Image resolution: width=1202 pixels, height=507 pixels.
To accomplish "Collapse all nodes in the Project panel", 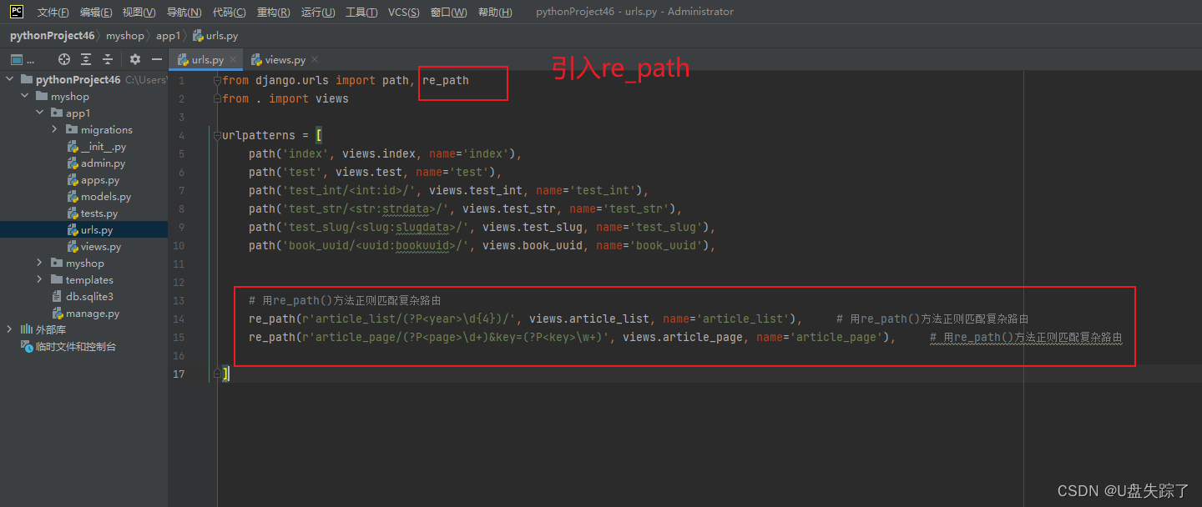I will pyautogui.click(x=107, y=59).
